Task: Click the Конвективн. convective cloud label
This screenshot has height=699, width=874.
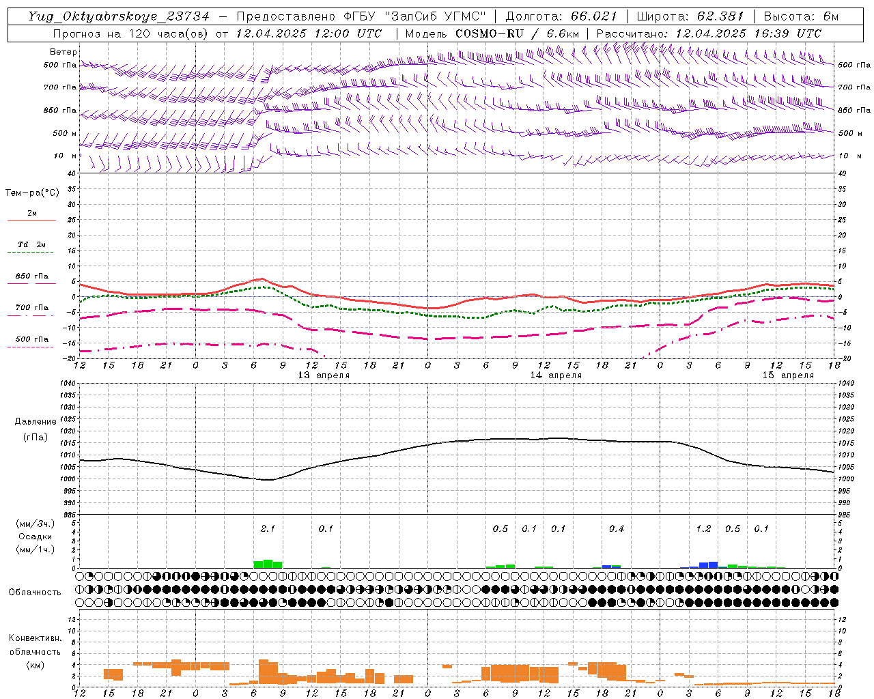Action: (x=35, y=638)
